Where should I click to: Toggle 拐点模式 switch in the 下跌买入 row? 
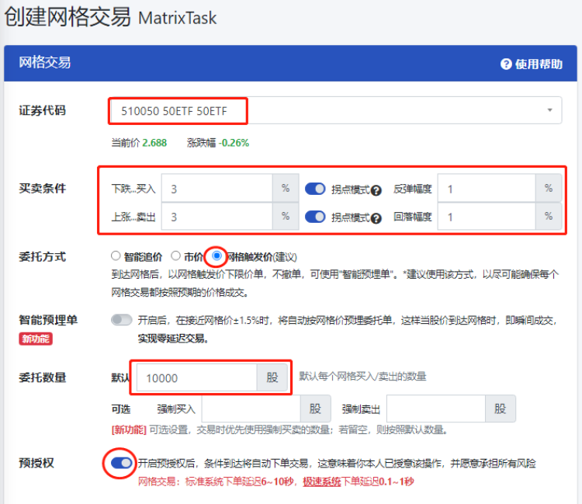[x=315, y=189]
